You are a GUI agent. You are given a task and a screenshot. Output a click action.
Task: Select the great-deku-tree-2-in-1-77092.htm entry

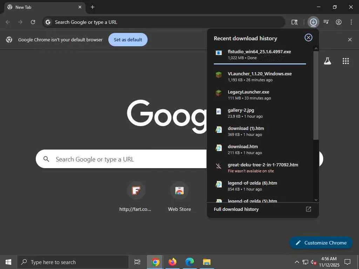260,168
